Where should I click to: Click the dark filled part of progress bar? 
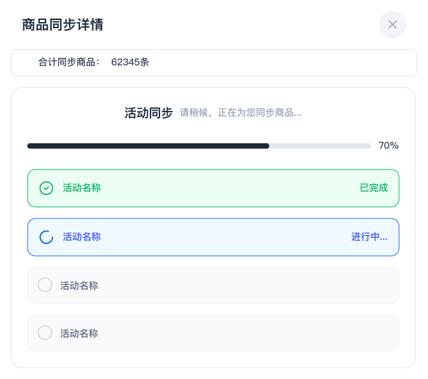tap(148, 146)
